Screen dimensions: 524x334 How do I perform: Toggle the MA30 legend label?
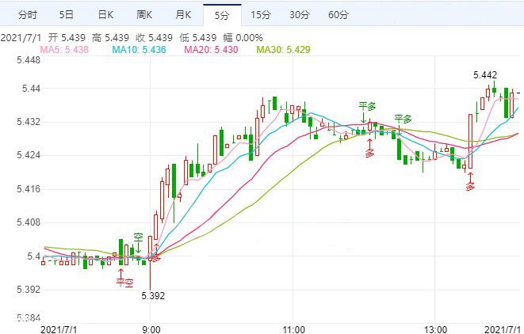(x=287, y=50)
